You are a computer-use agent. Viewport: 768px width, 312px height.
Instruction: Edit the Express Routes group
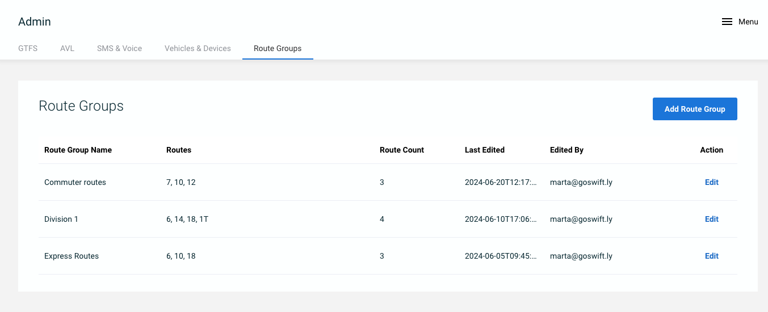[x=712, y=256]
